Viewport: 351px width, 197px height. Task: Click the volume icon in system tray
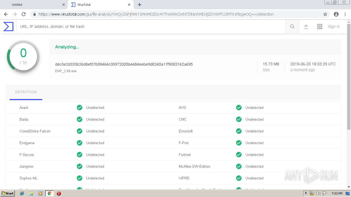pyautogui.click(x=318, y=193)
